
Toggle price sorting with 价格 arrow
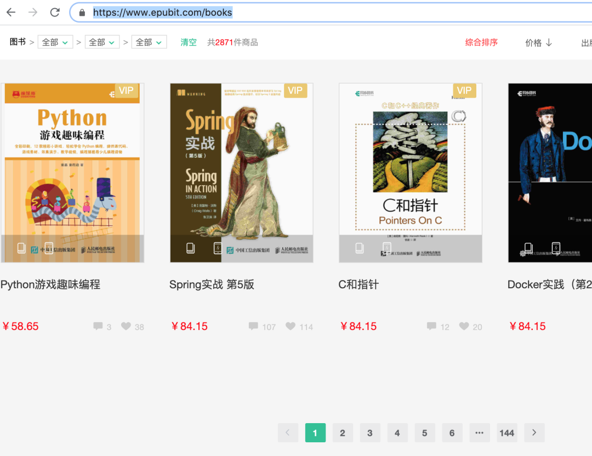pos(538,42)
